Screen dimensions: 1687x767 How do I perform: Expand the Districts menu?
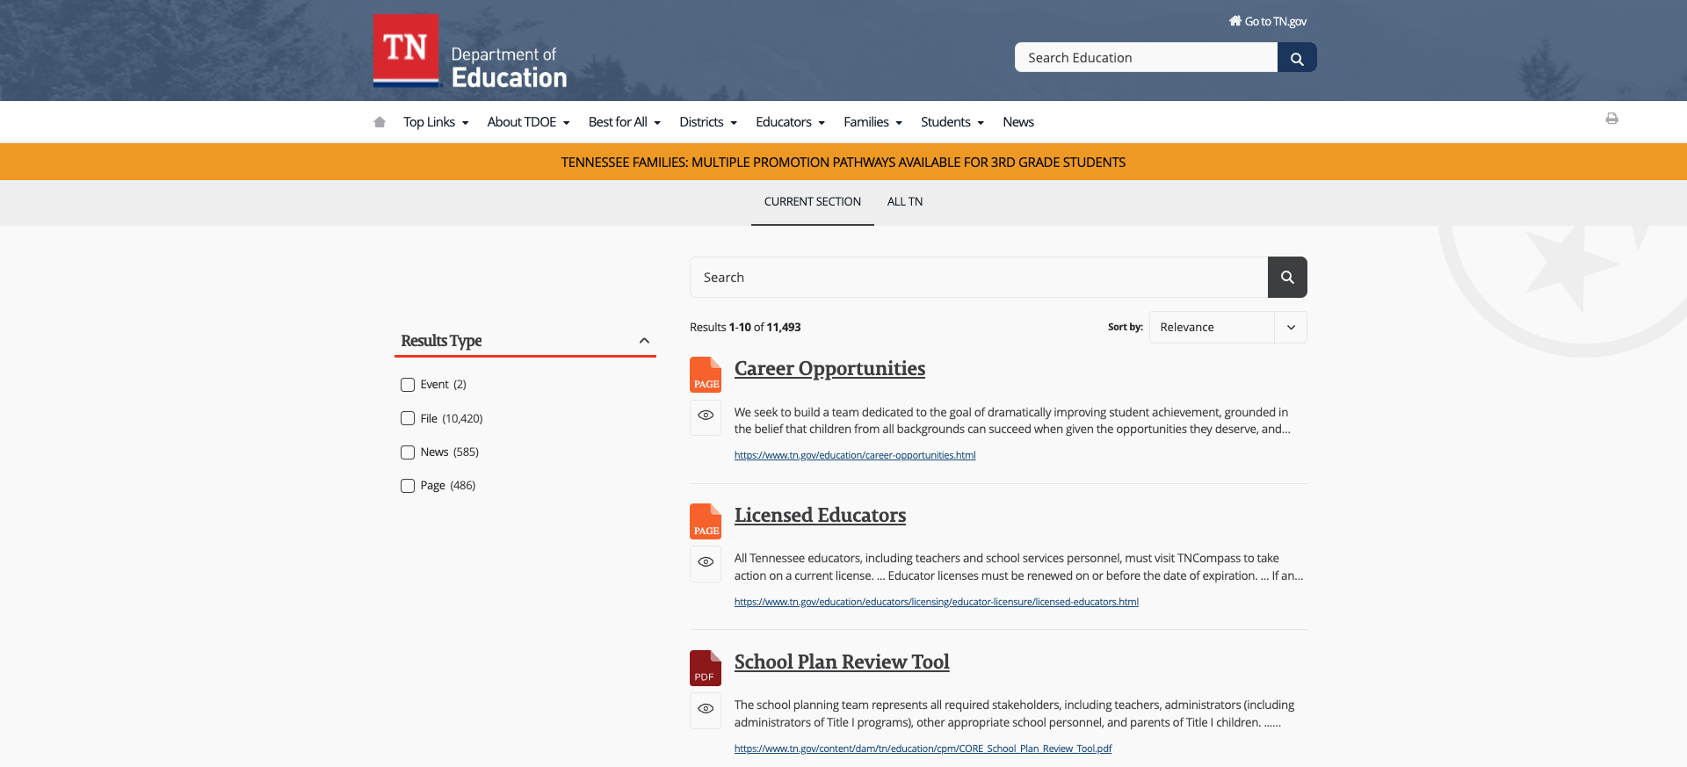(x=708, y=122)
